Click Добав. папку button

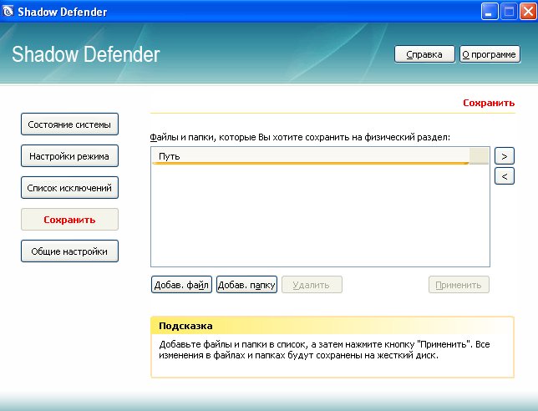tap(246, 285)
